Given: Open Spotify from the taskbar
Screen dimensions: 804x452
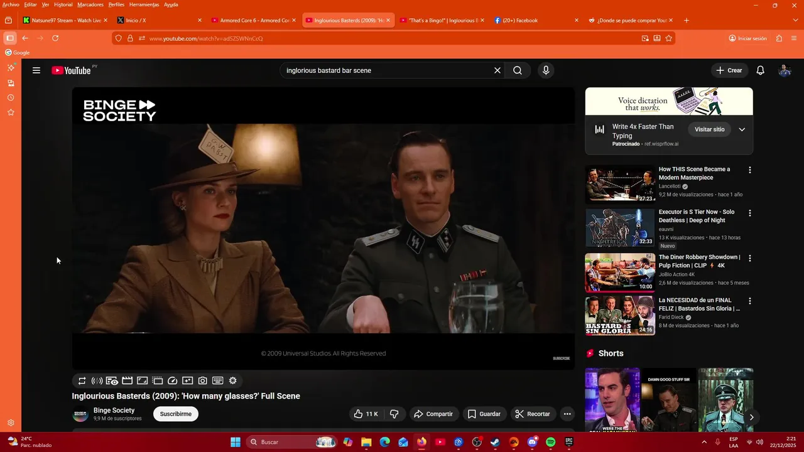Looking at the screenshot, I should pyautogui.click(x=550, y=442).
